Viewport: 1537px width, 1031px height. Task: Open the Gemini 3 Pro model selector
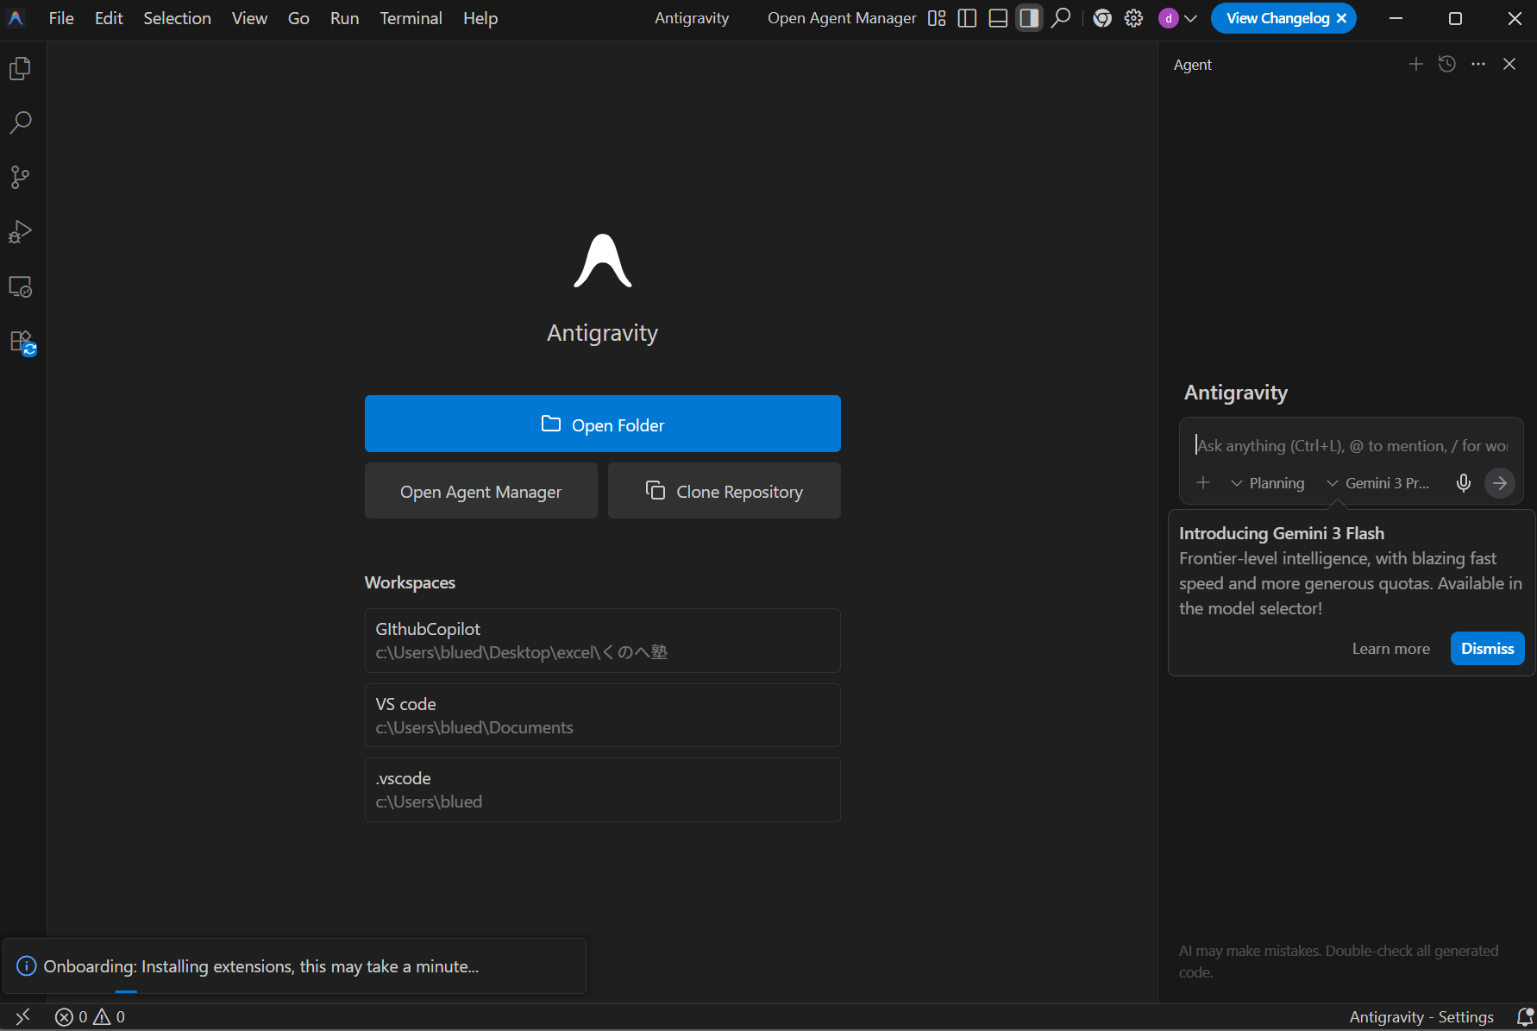(1378, 483)
